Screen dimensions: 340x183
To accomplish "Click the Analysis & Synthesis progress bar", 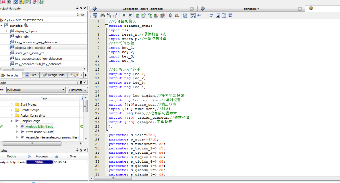I will point(39,162).
